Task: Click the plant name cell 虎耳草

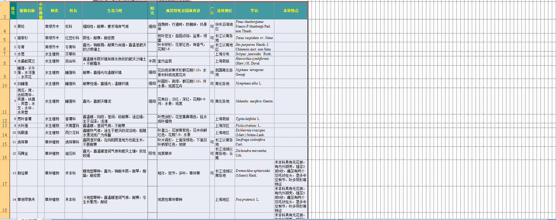Action: coord(27,142)
